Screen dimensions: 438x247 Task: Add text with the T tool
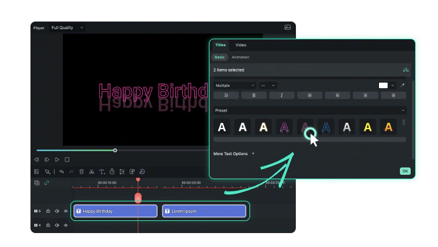[x=102, y=172]
